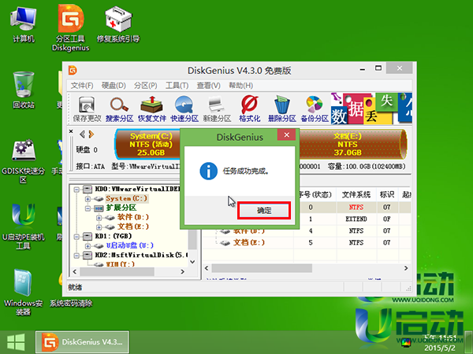Click the 保存更改 save changes toolbar icon
Viewport: 473px width, 354px height.
tap(87, 109)
